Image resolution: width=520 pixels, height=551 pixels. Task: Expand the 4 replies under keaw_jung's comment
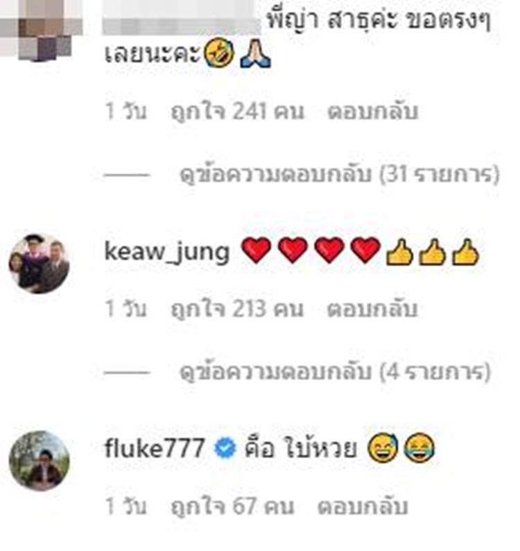335,371
